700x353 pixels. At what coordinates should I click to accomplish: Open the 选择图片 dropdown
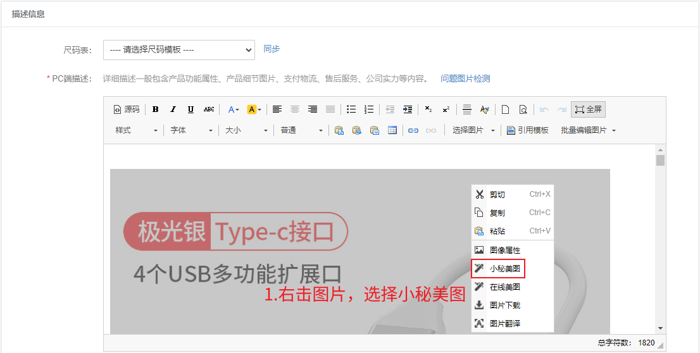point(473,130)
